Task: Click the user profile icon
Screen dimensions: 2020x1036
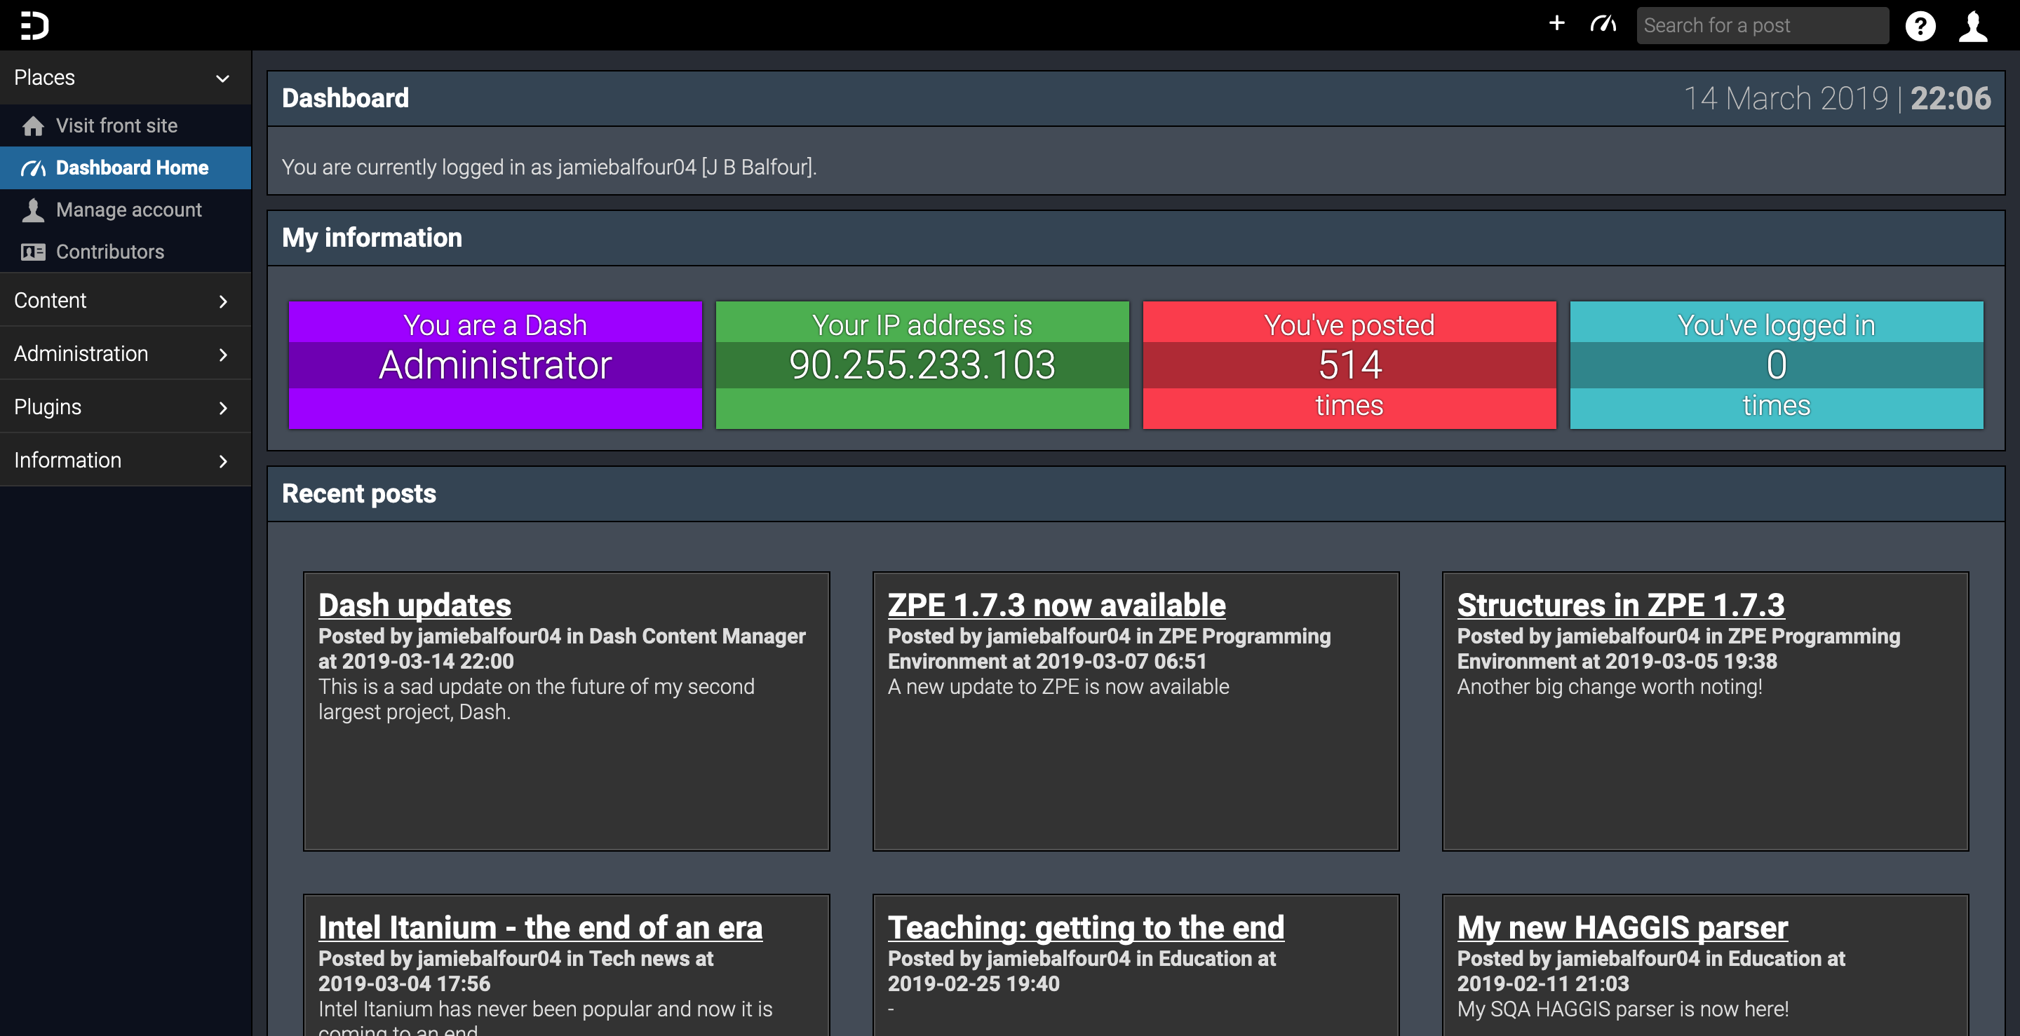Action: pyautogui.click(x=1973, y=26)
